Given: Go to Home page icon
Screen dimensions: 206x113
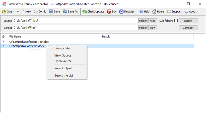Looking at the screenshot, I should tap(154, 11).
